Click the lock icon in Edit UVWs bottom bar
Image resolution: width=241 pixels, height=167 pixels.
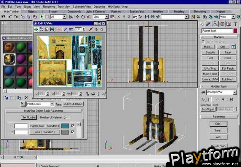click(x=88, y=94)
